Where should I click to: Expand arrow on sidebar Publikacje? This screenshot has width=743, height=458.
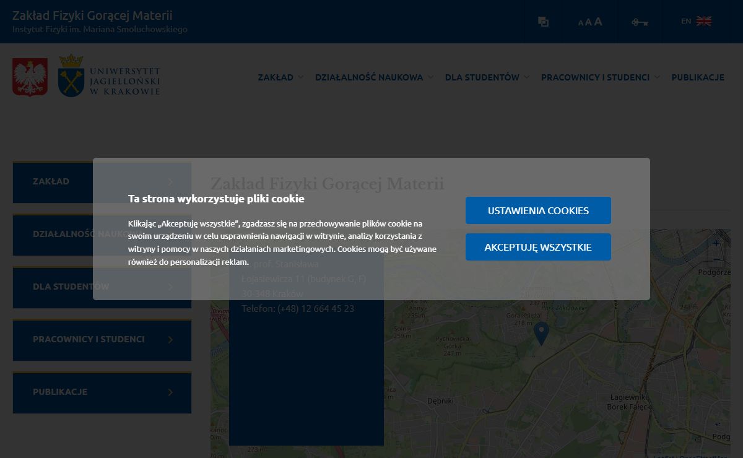tap(170, 392)
